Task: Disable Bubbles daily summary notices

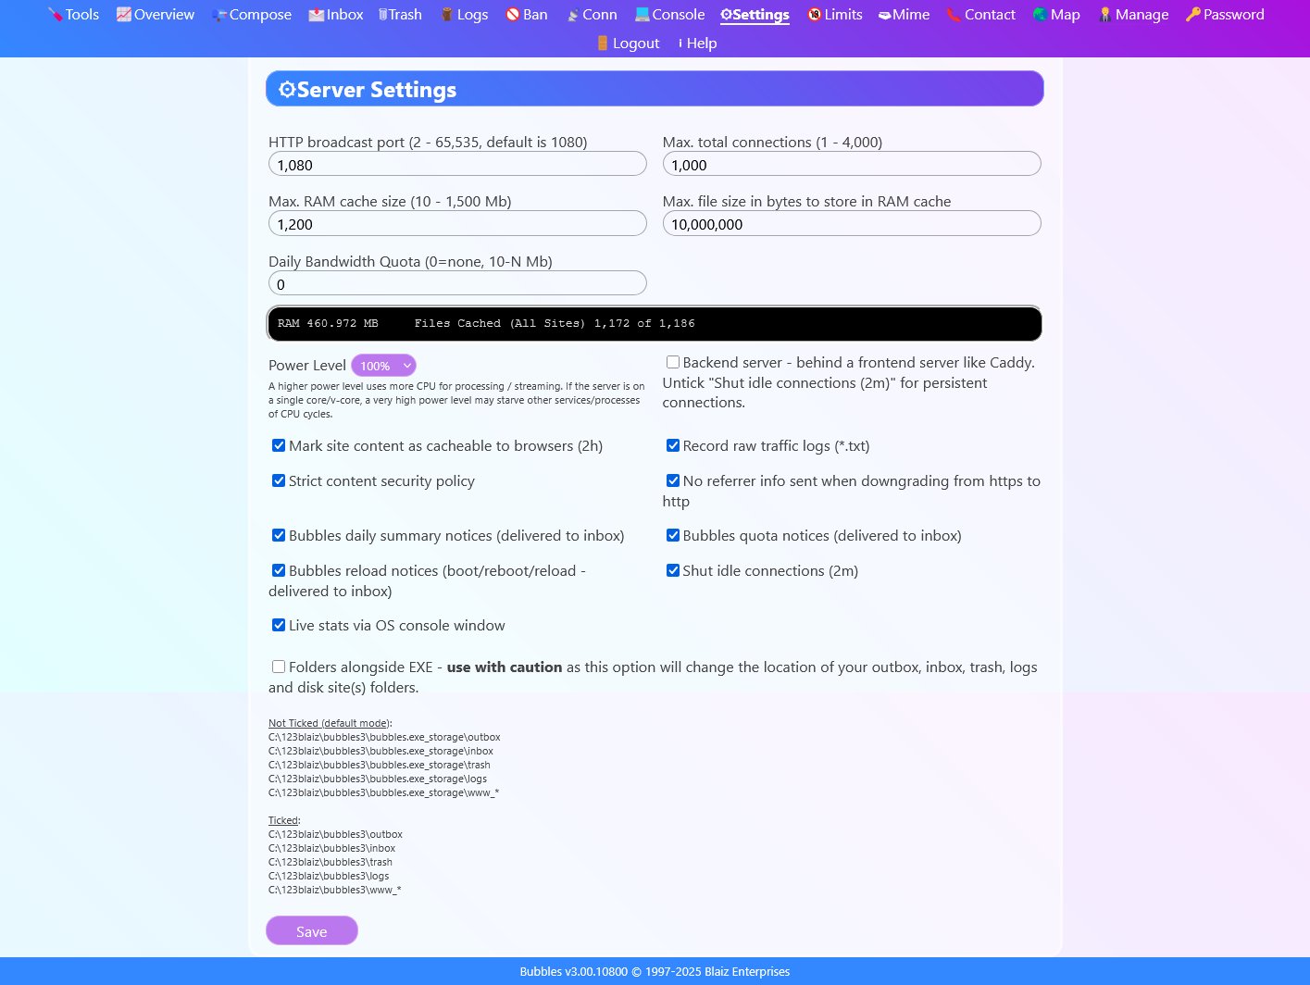Action: (279, 535)
